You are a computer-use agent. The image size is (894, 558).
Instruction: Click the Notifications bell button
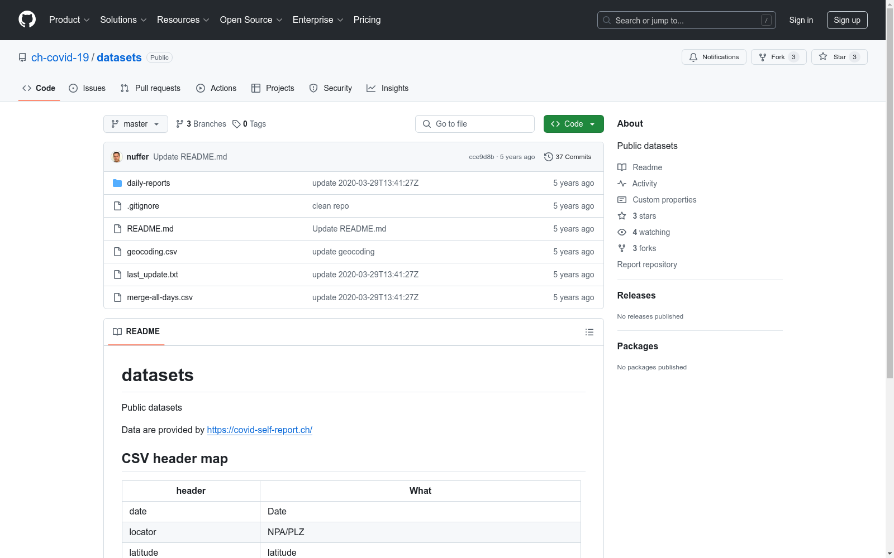click(x=714, y=57)
